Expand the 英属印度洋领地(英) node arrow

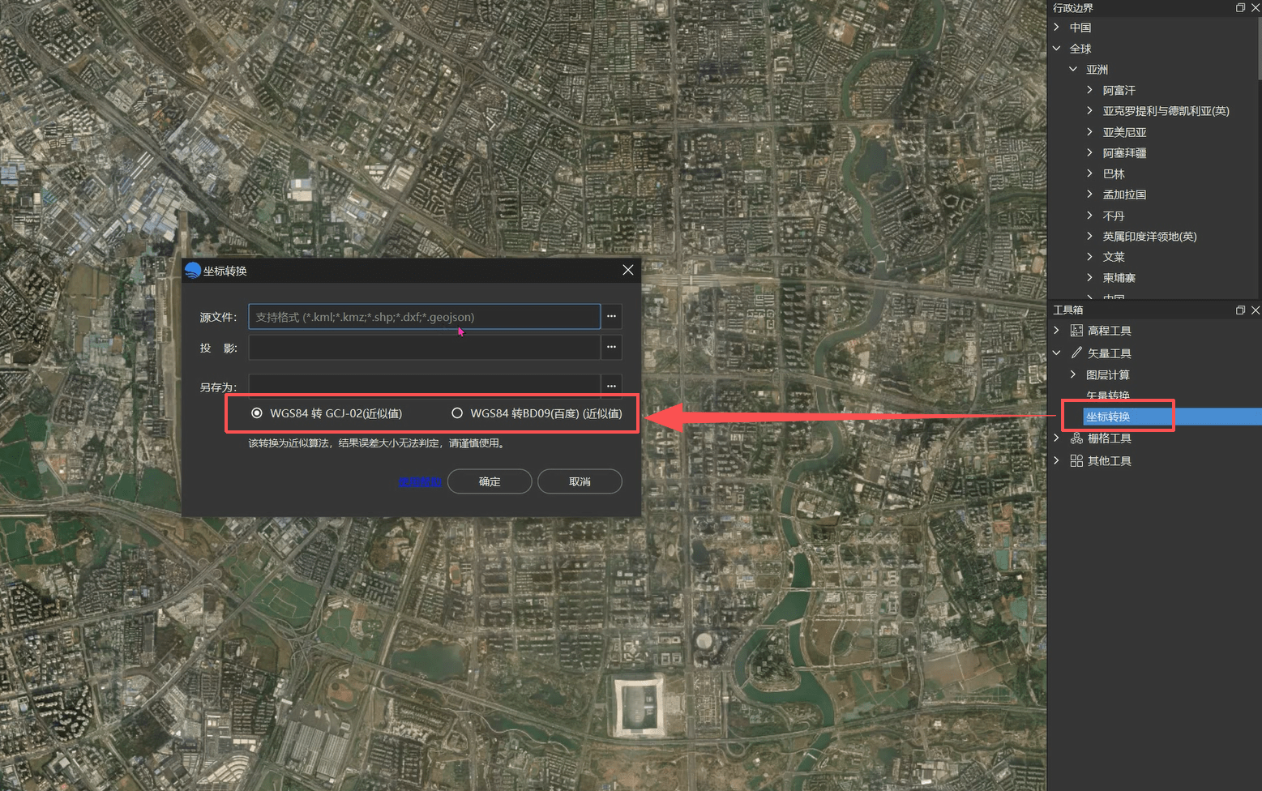1089,236
